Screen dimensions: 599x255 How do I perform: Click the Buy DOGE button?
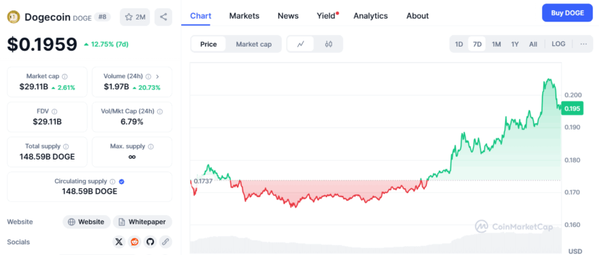(x=567, y=13)
